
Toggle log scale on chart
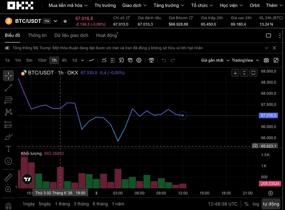[256, 204]
